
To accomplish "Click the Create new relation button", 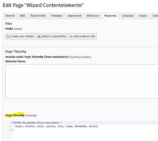I will point(20,36).
